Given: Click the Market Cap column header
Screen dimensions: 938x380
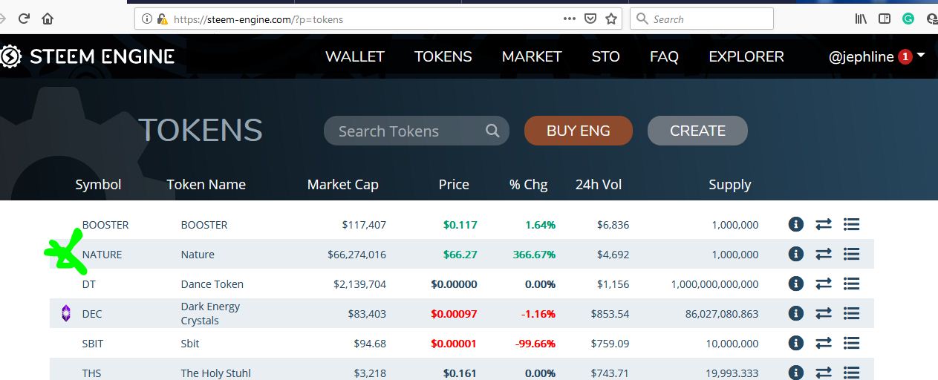Looking at the screenshot, I should click(x=343, y=185).
